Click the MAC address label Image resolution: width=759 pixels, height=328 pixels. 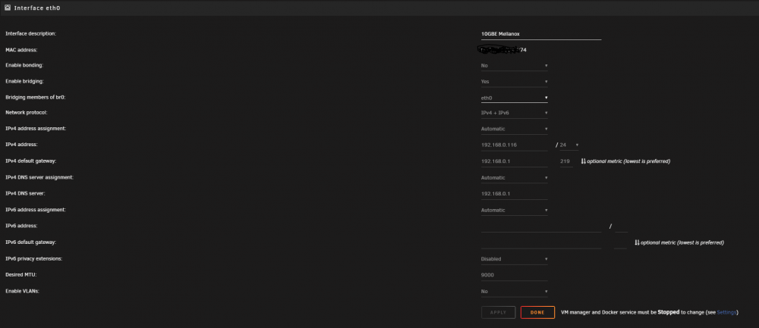[x=21, y=50]
